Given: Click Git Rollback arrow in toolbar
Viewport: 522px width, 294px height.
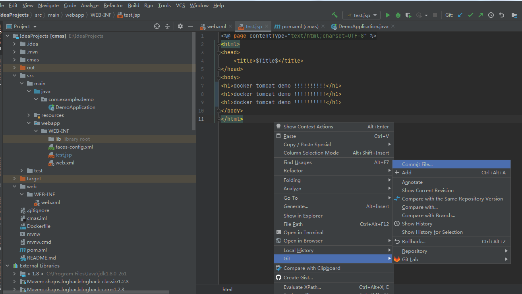Looking at the screenshot, I should (501, 15).
